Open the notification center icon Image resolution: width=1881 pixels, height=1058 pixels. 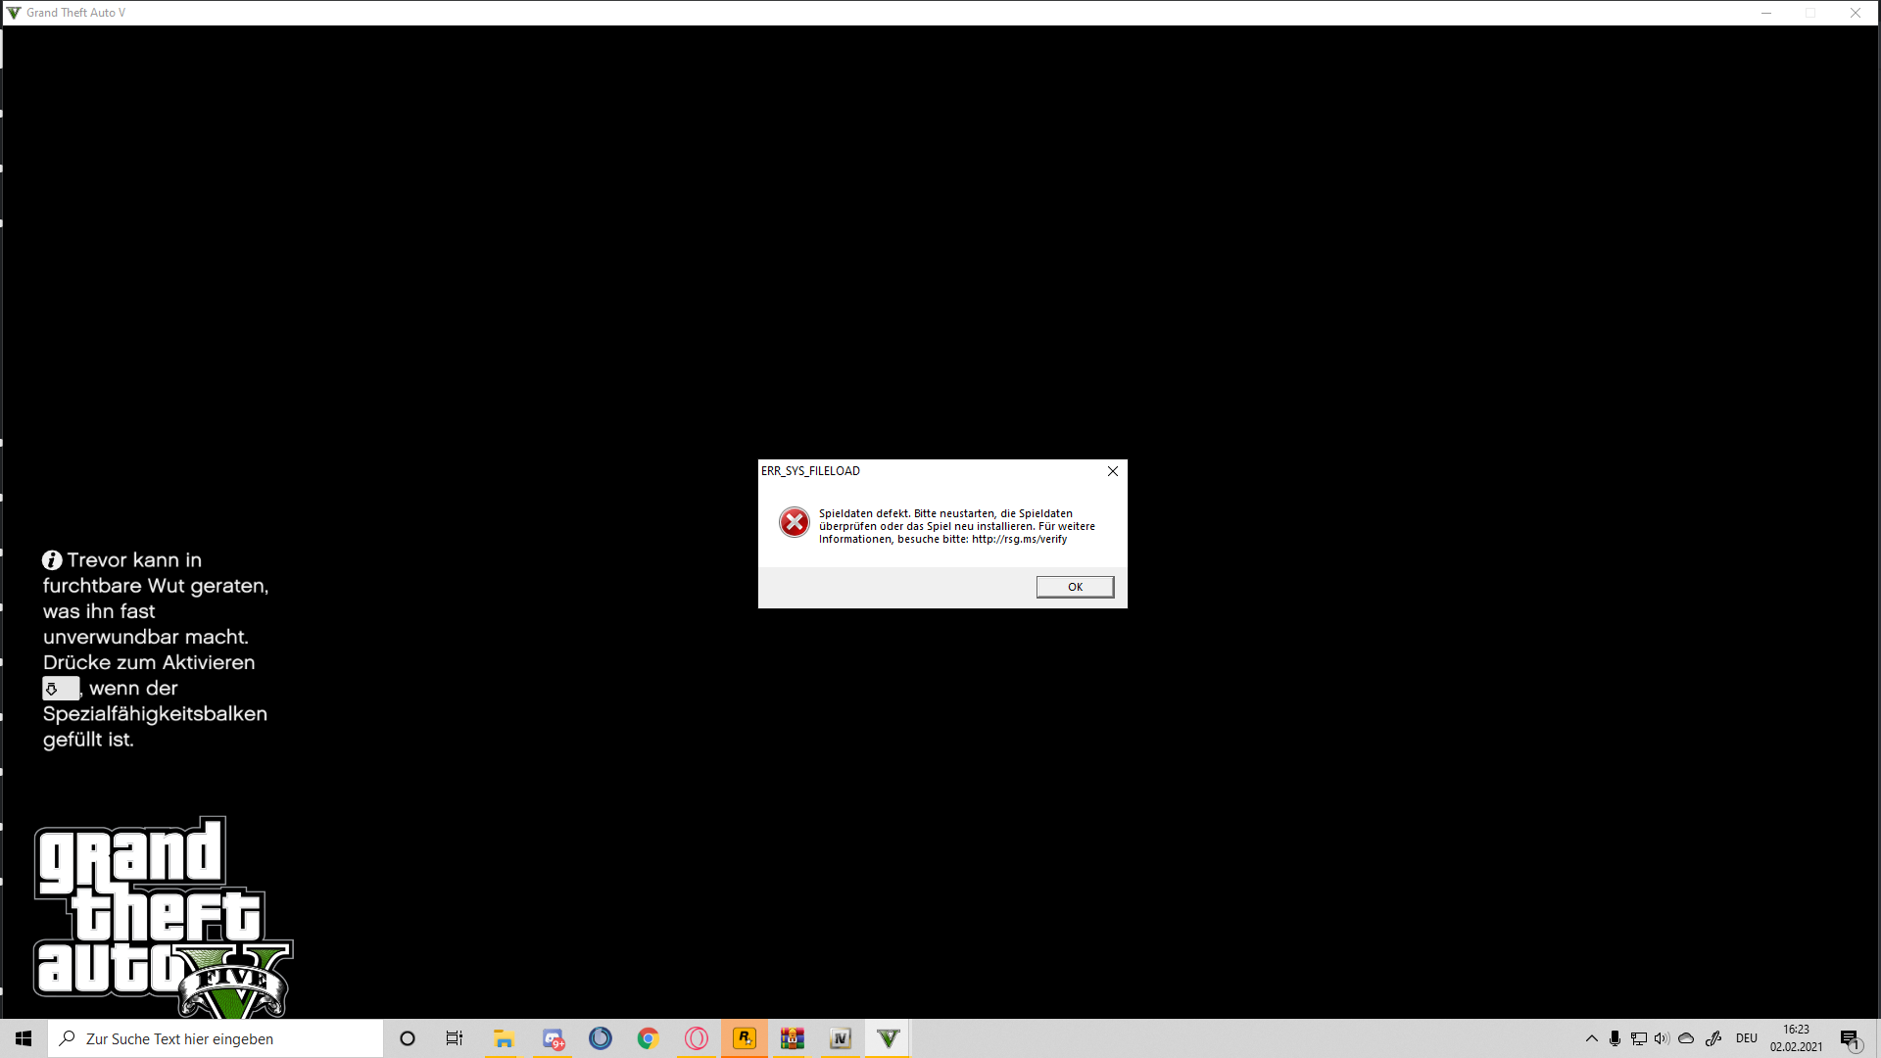coord(1850,1038)
